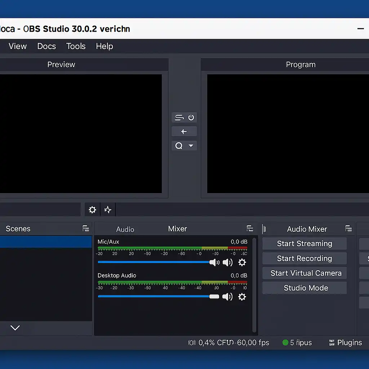
Task: Open the Audio Mixer dock menu icon
Action: pos(250,228)
